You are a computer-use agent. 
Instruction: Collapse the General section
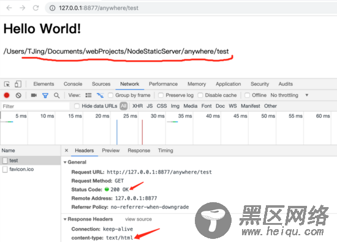(x=65, y=162)
